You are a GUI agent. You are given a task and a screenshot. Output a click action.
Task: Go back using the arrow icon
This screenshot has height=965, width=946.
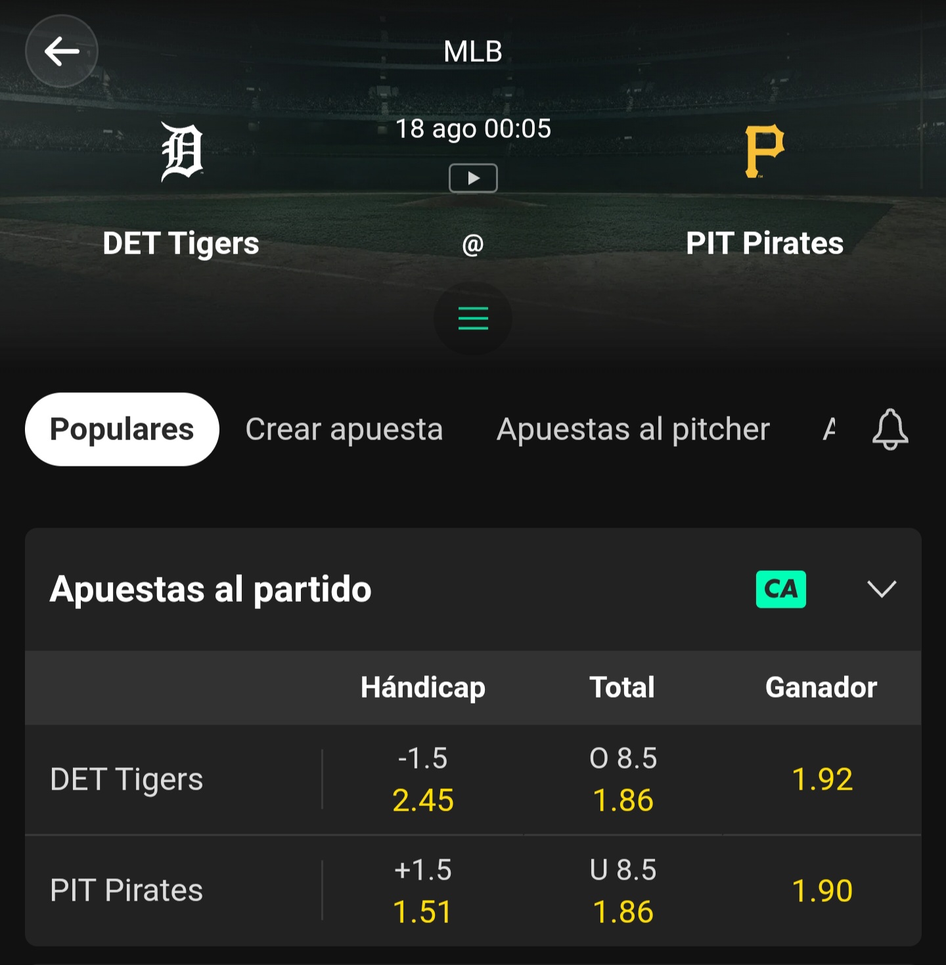pyautogui.click(x=62, y=51)
